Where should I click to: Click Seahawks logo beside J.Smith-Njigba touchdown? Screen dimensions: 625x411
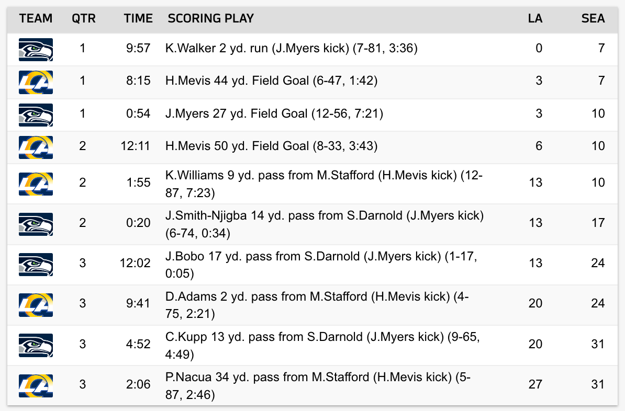(x=36, y=224)
